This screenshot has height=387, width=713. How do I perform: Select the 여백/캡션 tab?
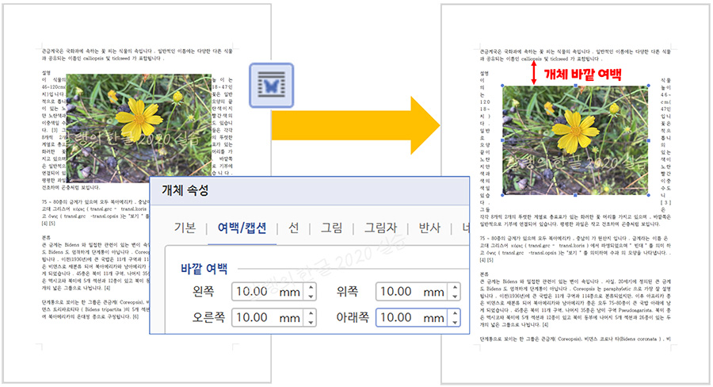242,228
